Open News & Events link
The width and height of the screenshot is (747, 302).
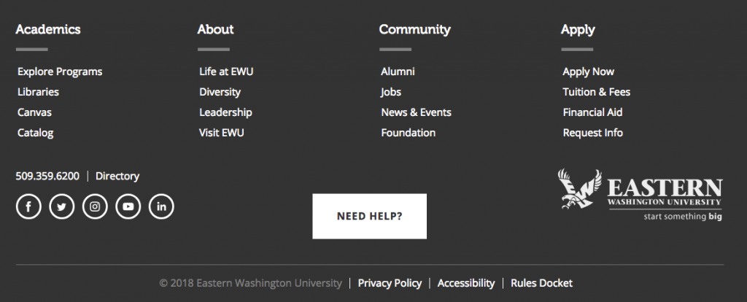(416, 112)
